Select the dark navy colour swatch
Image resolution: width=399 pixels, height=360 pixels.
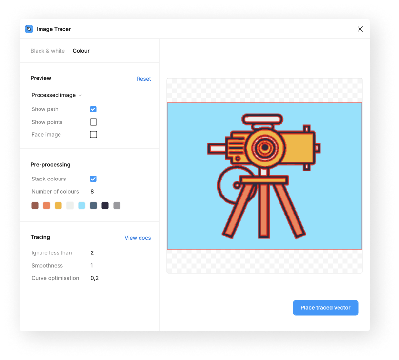105,205
